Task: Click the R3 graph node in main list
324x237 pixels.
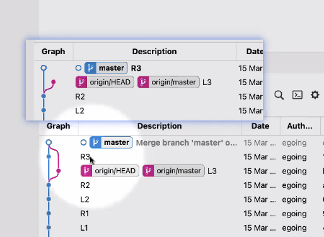Action: point(49,156)
